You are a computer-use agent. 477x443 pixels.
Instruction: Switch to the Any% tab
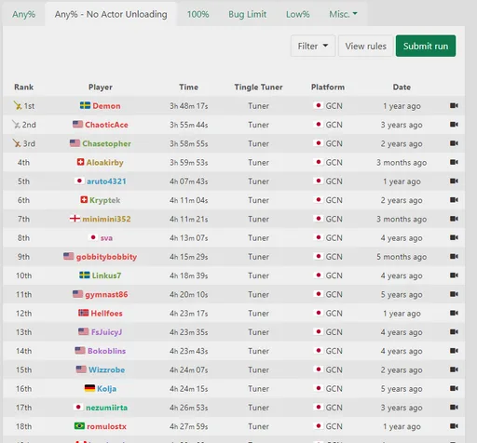[x=23, y=14]
